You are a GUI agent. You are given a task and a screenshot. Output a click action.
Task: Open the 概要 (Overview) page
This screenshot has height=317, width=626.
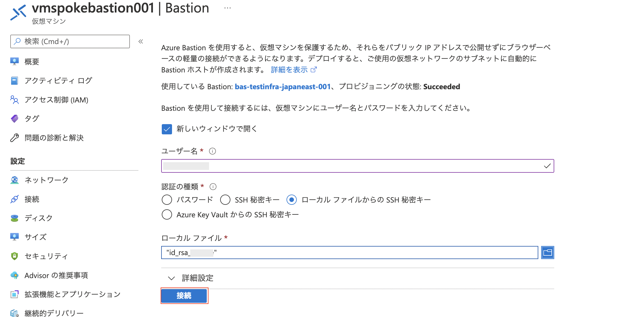[32, 61]
